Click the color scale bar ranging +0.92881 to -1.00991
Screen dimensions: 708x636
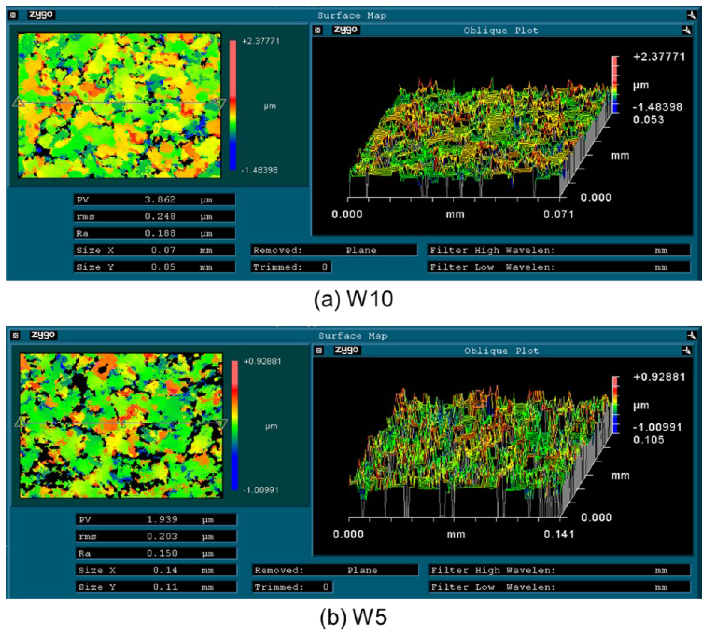tap(234, 425)
